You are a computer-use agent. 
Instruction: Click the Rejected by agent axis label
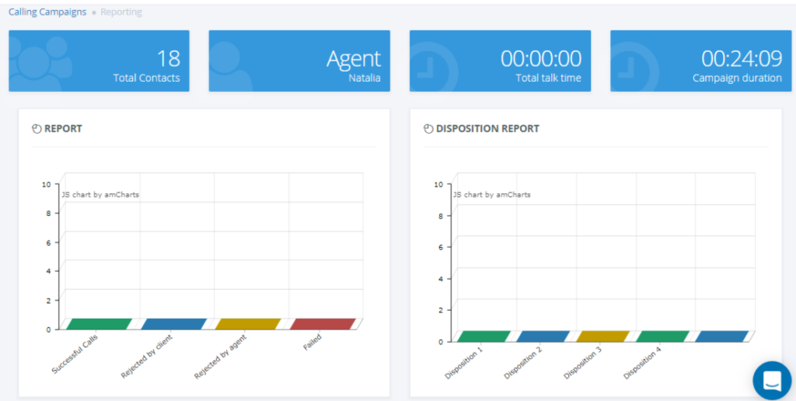tap(220, 357)
